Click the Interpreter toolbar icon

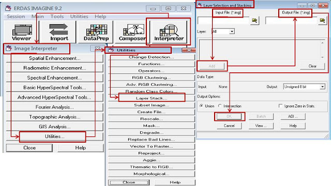click(x=169, y=32)
